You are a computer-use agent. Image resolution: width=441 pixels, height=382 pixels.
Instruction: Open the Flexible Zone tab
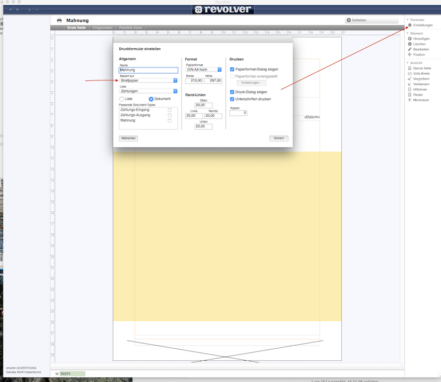point(131,28)
